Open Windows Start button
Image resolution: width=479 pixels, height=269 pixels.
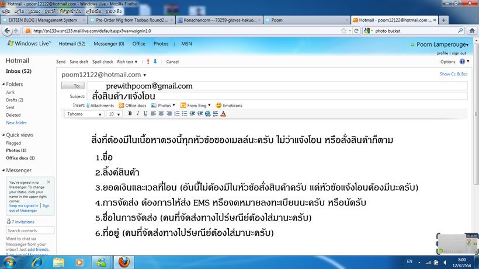coord(9,263)
